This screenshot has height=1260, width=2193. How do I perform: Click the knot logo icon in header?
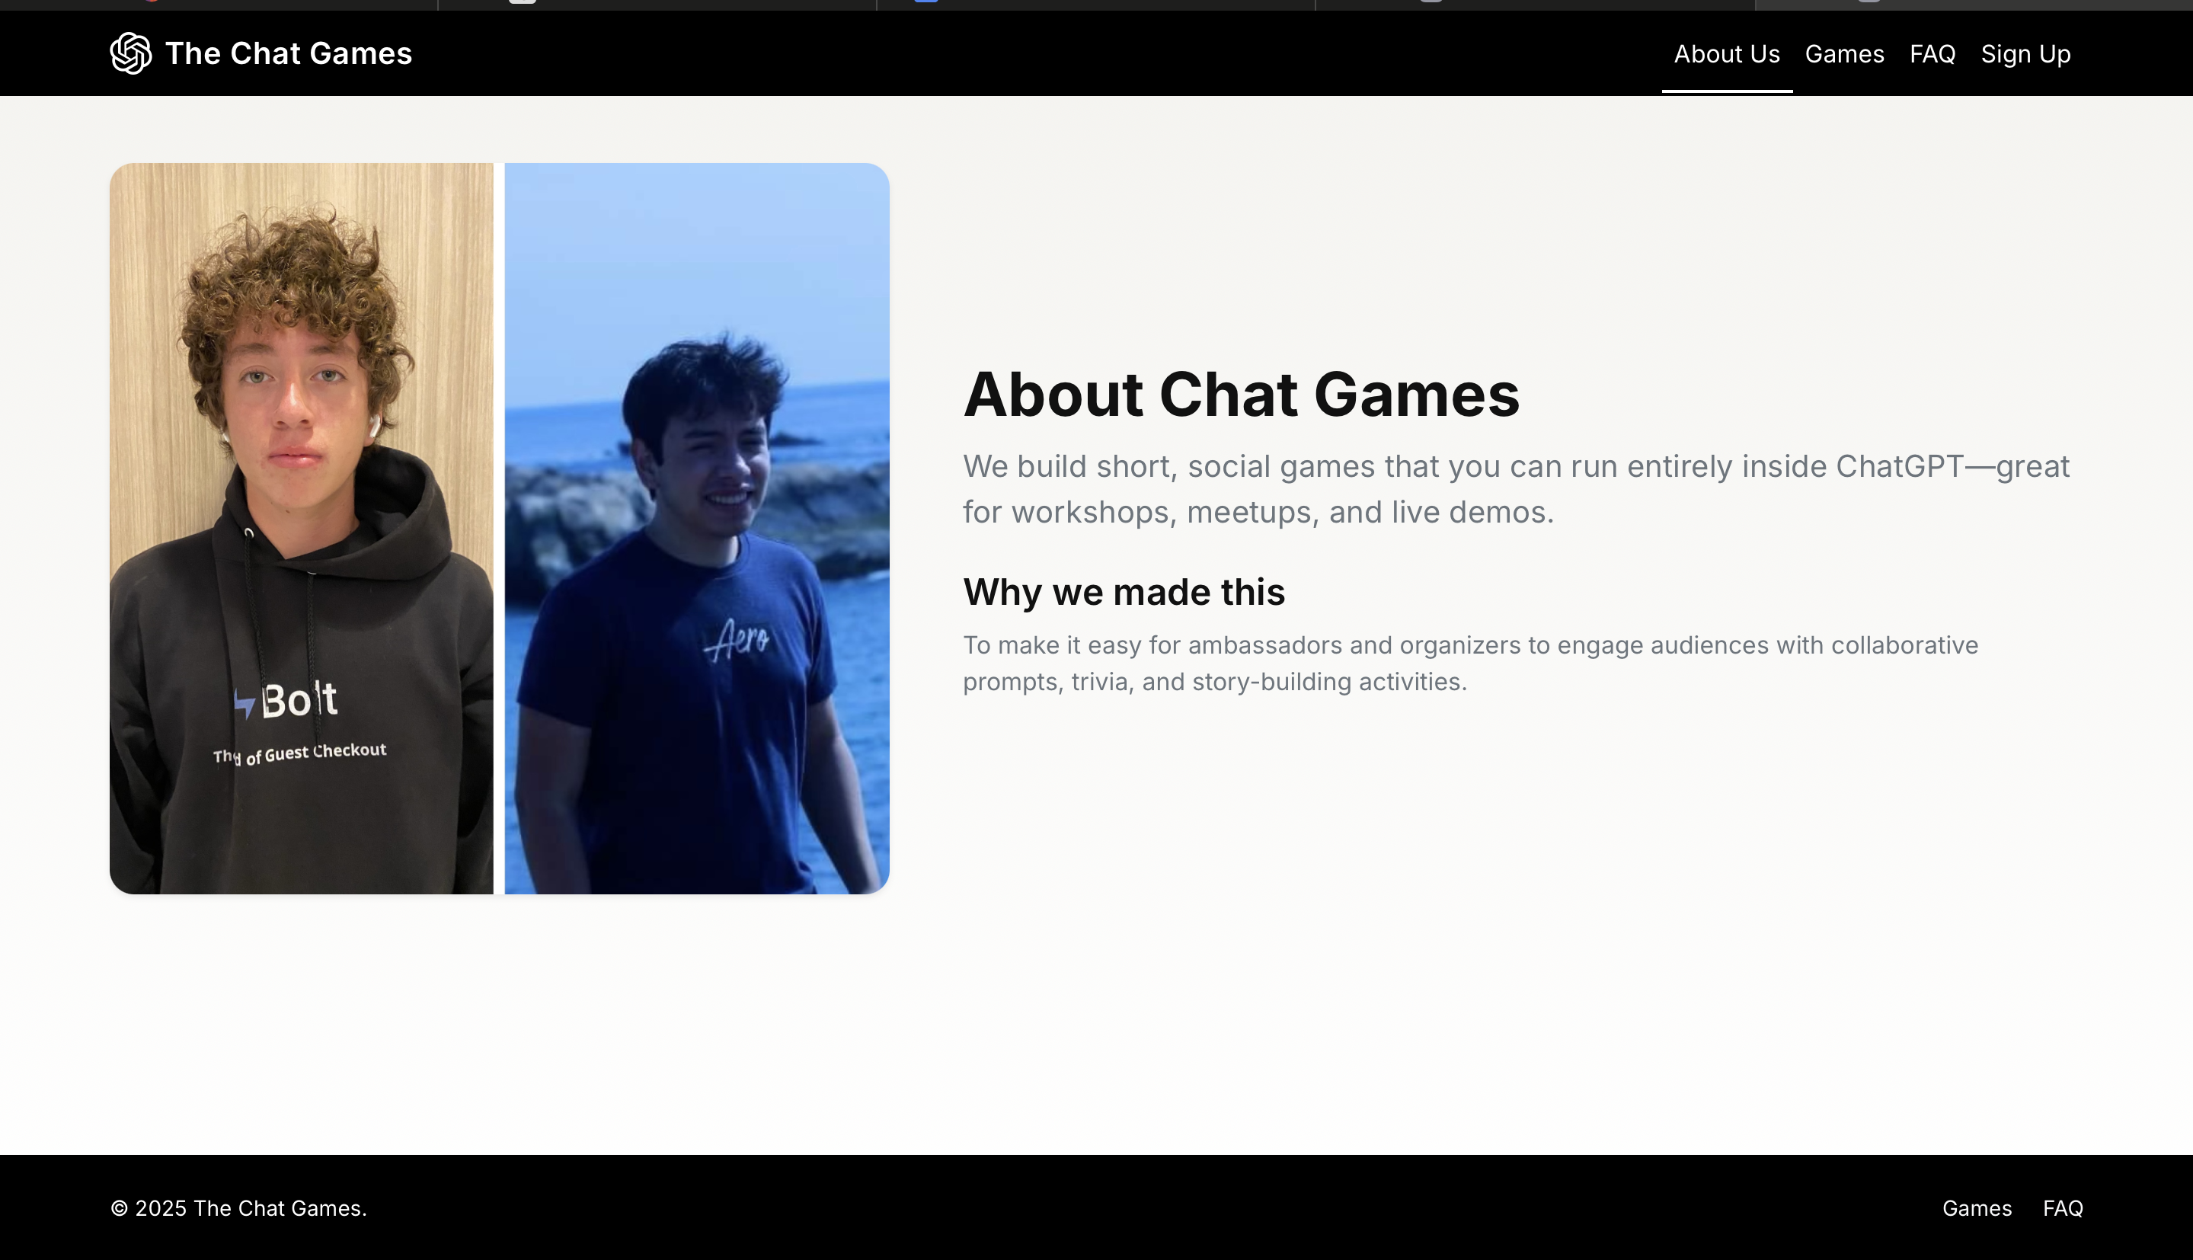tap(130, 53)
